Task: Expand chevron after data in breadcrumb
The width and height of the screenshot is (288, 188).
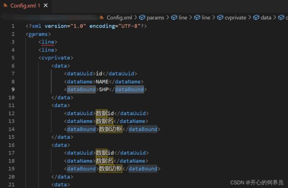Action: [x=275, y=17]
